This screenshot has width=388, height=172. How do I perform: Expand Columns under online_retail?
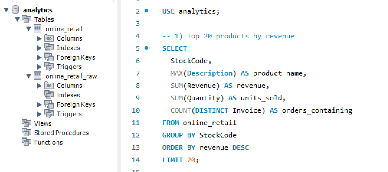coord(40,38)
